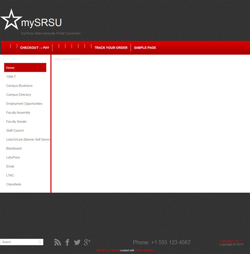The height and width of the screenshot is (254, 250).
Task: Open the Google Plus icon
Action: 87,242
